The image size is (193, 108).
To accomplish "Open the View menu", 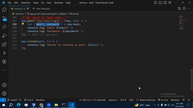I will click(36, 3).
